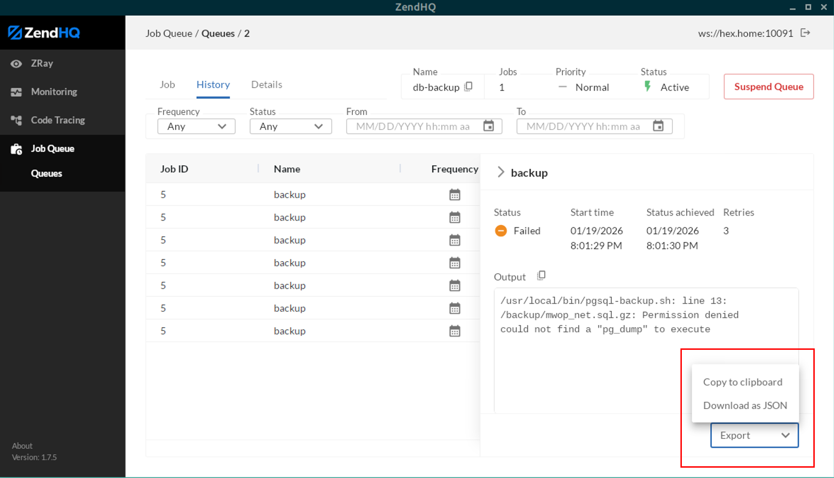Click the Suspend Queue button
The height and width of the screenshot is (478, 834).
[x=768, y=87]
